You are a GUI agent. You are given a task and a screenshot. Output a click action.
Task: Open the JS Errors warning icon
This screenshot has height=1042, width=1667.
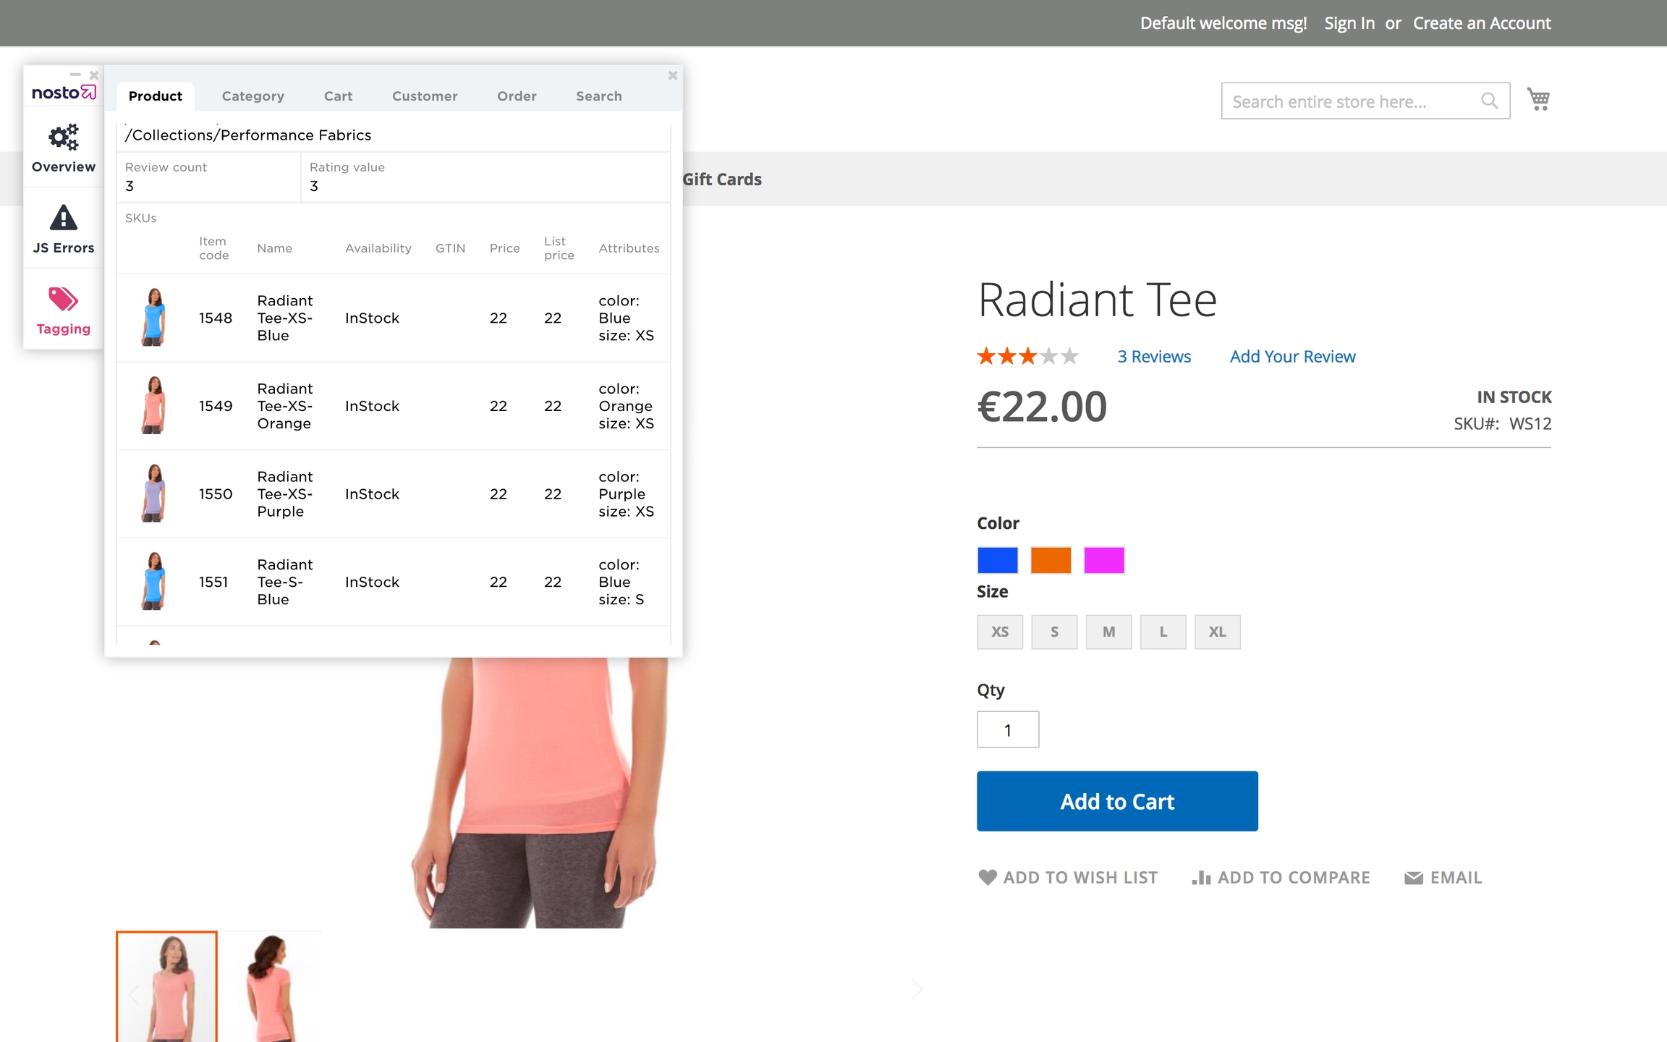(x=64, y=218)
